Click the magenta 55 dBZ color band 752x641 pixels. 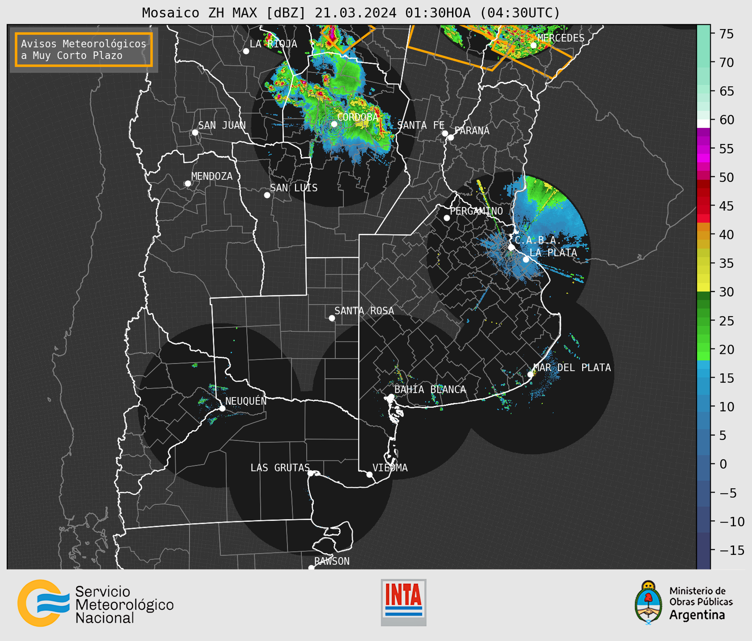pos(703,149)
